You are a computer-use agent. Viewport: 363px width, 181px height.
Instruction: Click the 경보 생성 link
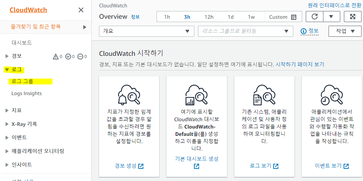coord(129,166)
